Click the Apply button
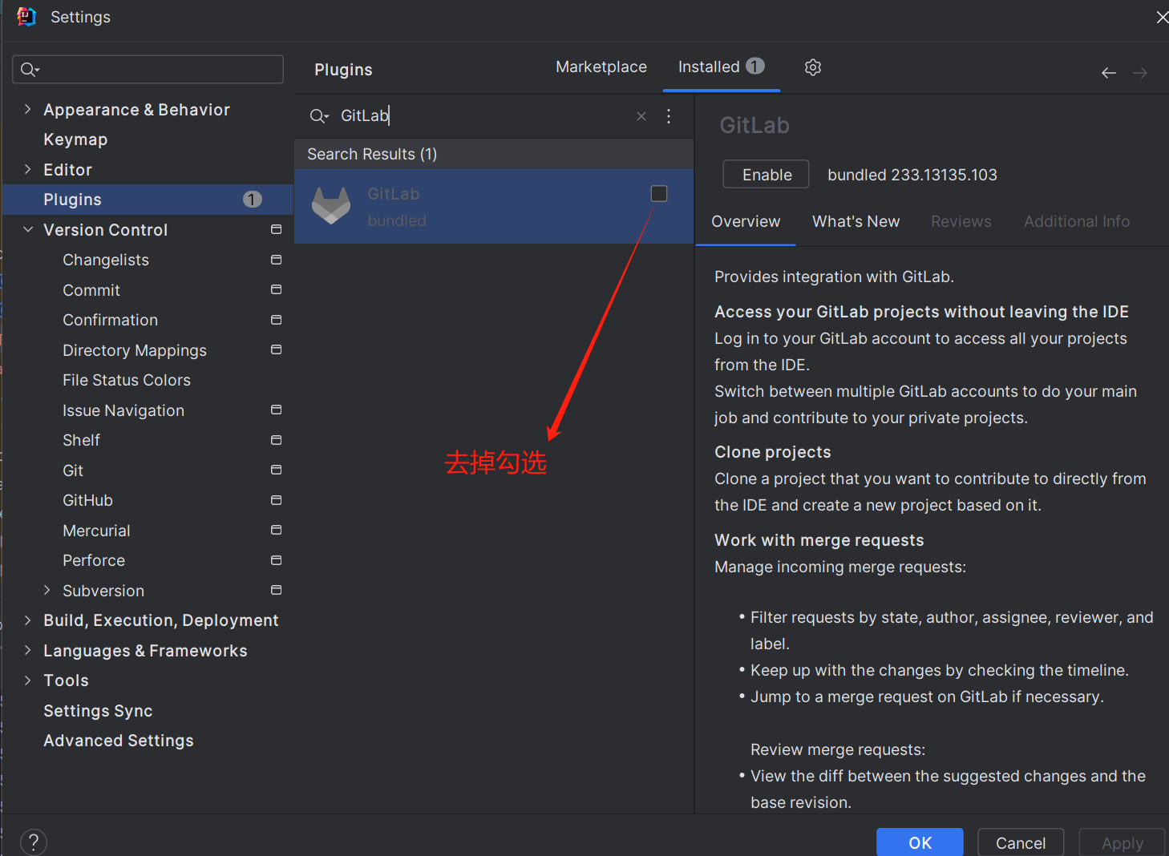 tap(1122, 842)
